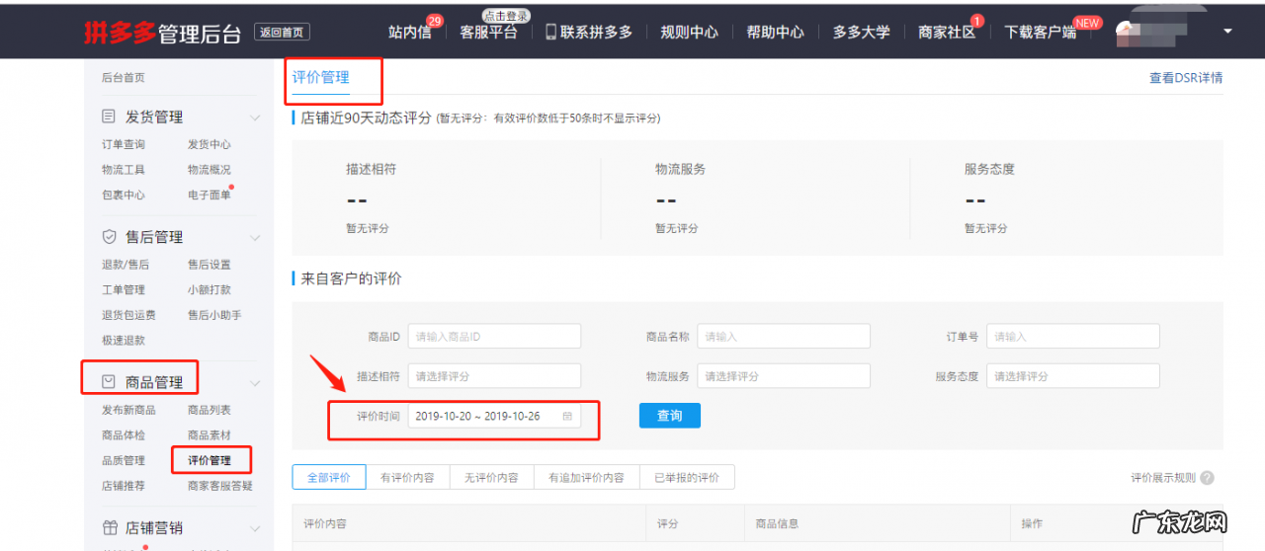1265x551 pixels.
Task: Open 物流工具
Action: [124, 170]
